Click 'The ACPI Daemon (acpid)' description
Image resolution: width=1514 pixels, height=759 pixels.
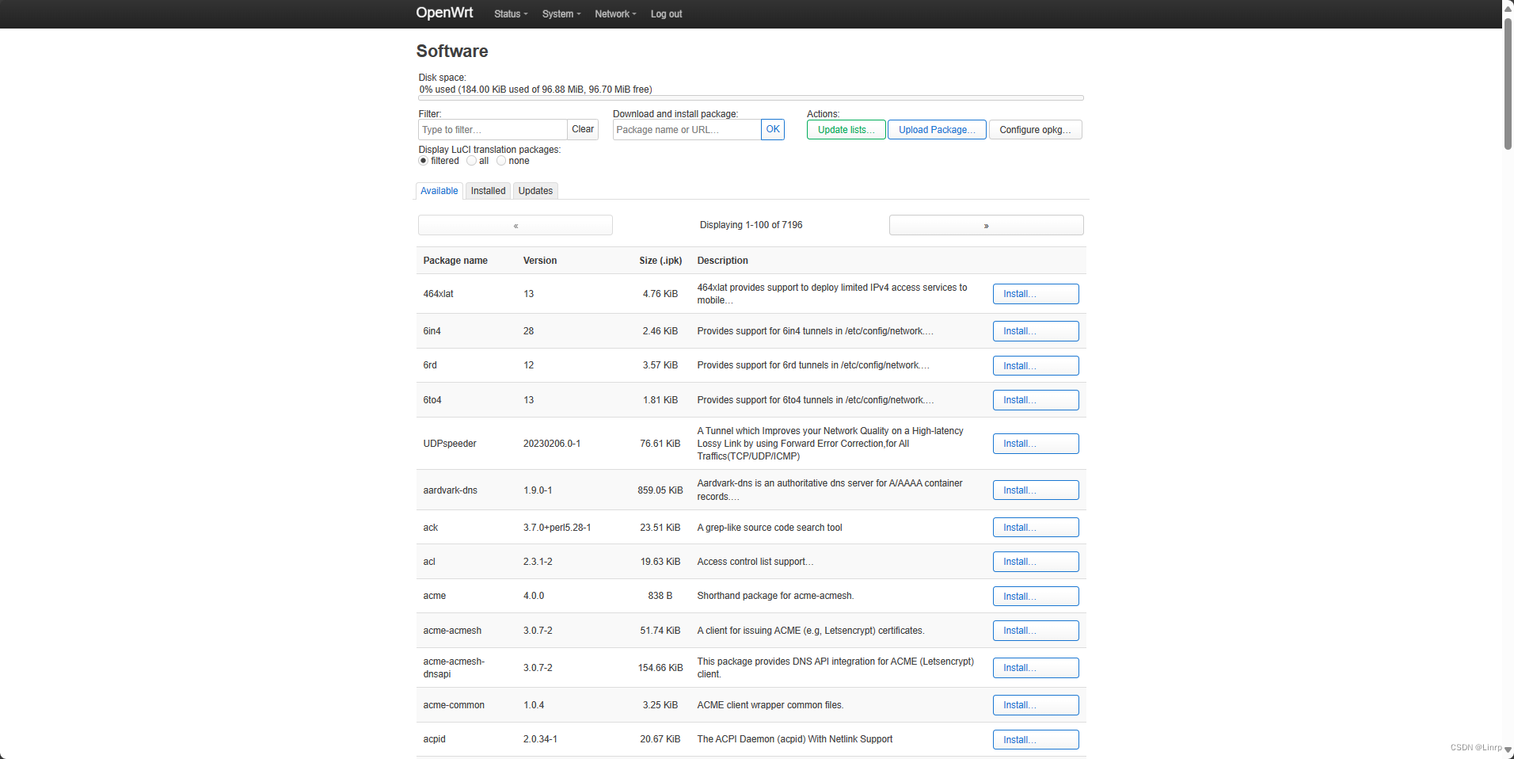(795, 739)
